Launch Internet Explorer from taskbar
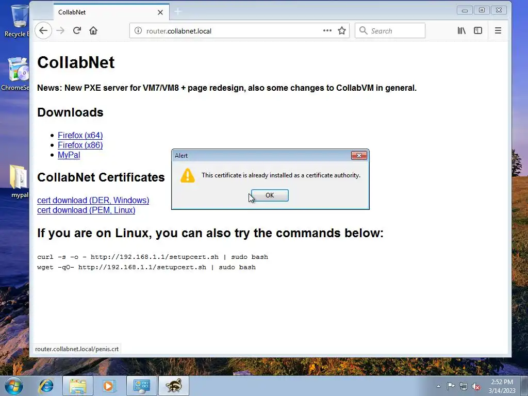The height and width of the screenshot is (396, 528). [x=46, y=386]
